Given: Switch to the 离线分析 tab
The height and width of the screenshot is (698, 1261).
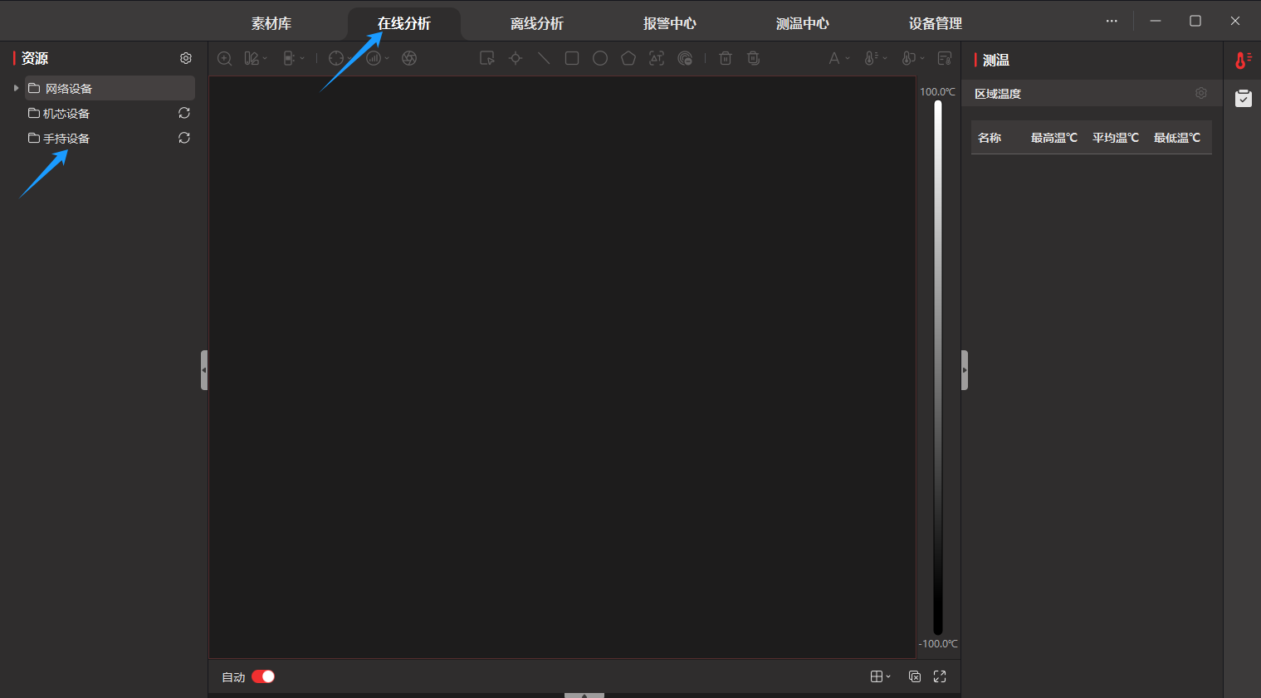Looking at the screenshot, I should click(x=536, y=23).
